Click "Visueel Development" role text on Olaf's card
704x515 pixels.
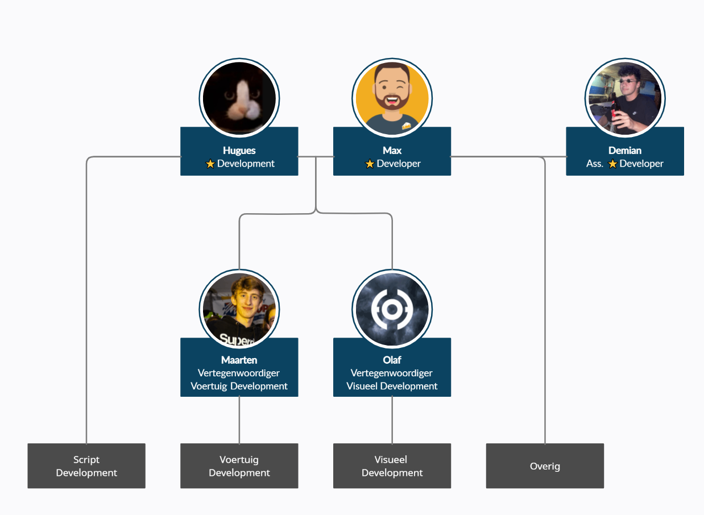(x=392, y=386)
